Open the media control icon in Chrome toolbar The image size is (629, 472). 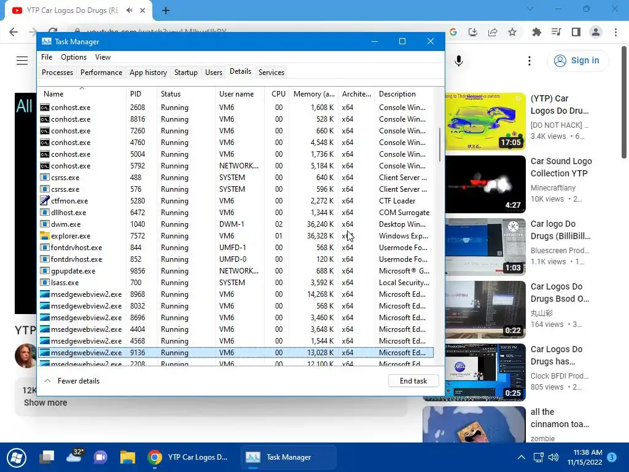click(x=557, y=32)
